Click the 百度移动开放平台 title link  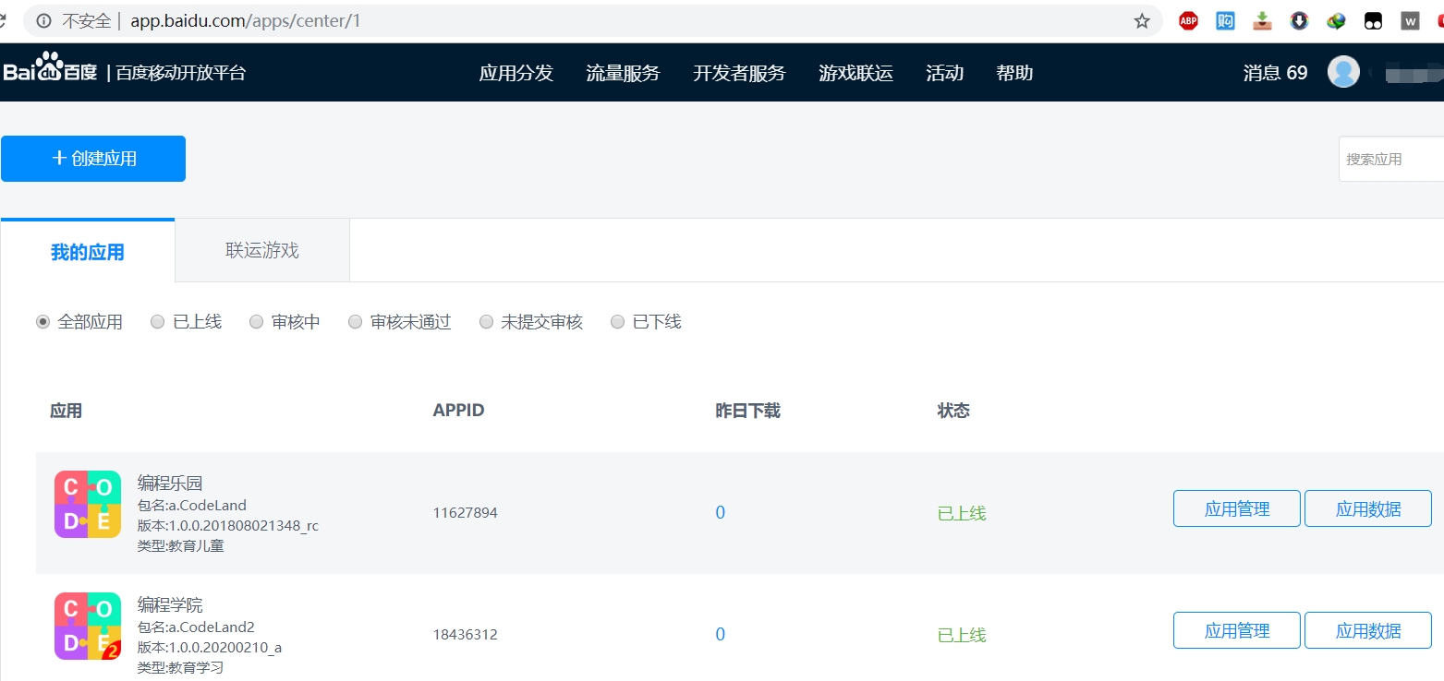[181, 73]
